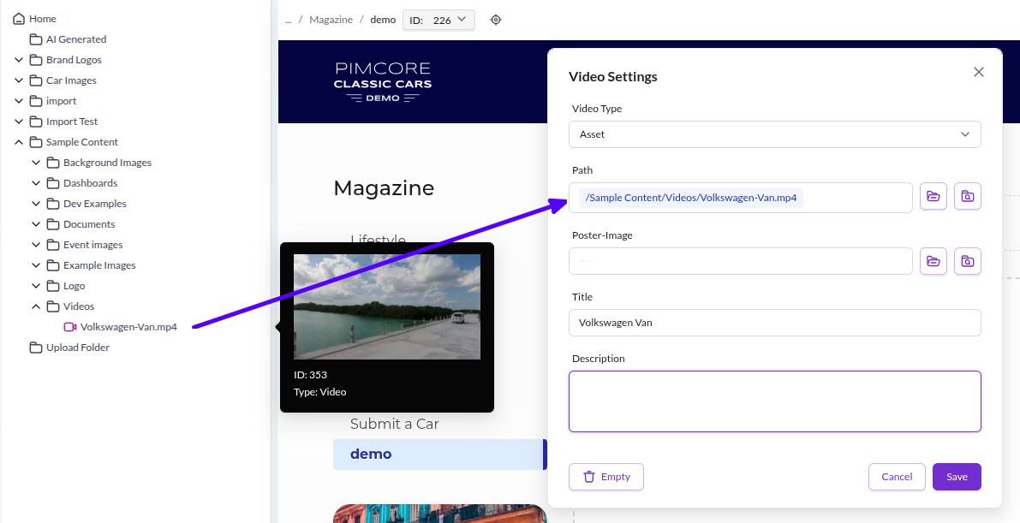Expand the Event images folder
Image resolution: width=1020 pixels, height=523 pixels.
[x=36, y=245]
